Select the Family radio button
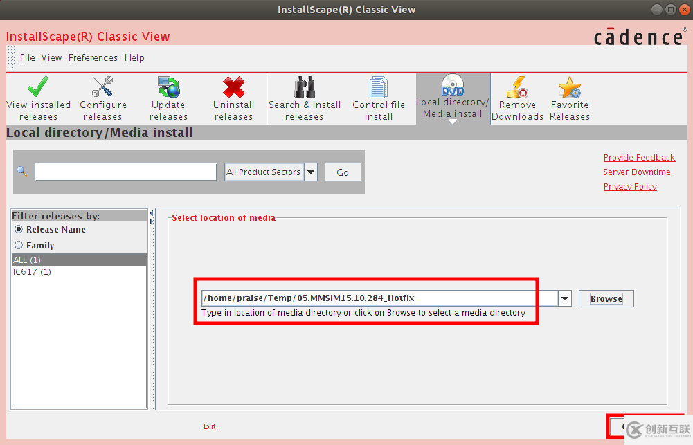This screenshot has height=445, width=693. tap(18, 245)
